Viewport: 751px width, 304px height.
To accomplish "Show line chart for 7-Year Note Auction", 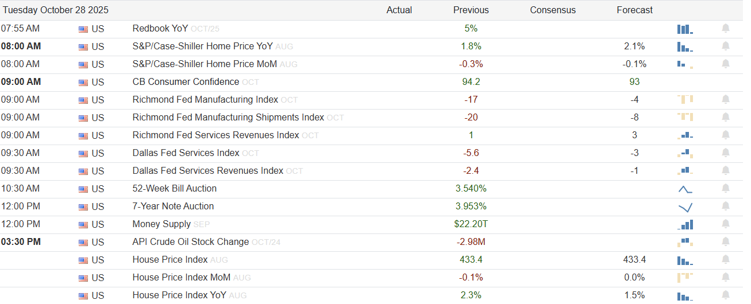I will [685, 207].
